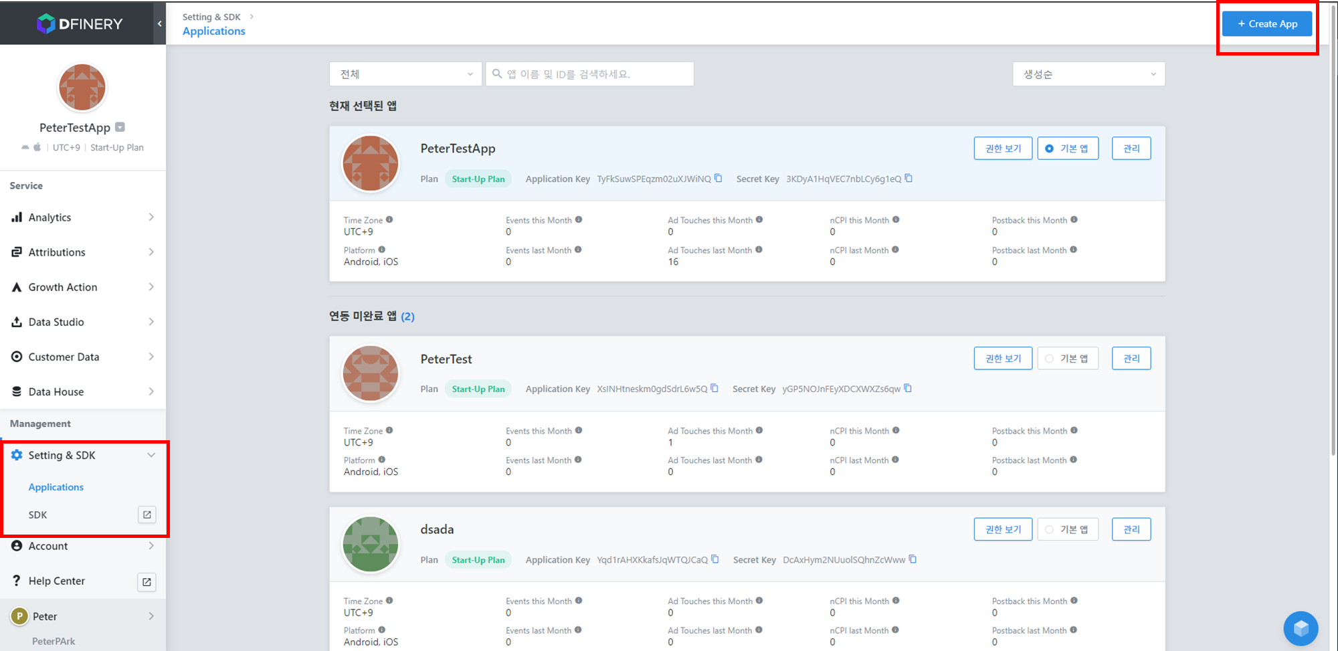Screen dimensions: 1338x651
Task: Click nCPI this Month info in PeterTestApp
Action: (896, 219)
